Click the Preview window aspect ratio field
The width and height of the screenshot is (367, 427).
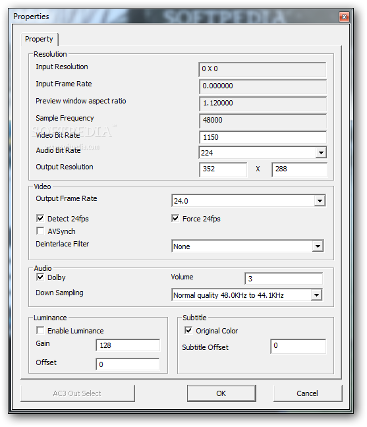[x=263, y=103]
